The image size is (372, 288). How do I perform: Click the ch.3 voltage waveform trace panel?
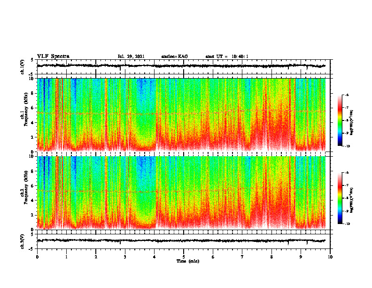tap(184, 241)
